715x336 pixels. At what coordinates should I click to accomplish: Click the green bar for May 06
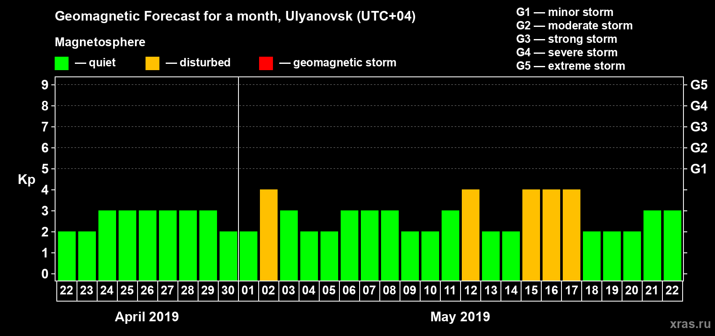pos(350,246)
